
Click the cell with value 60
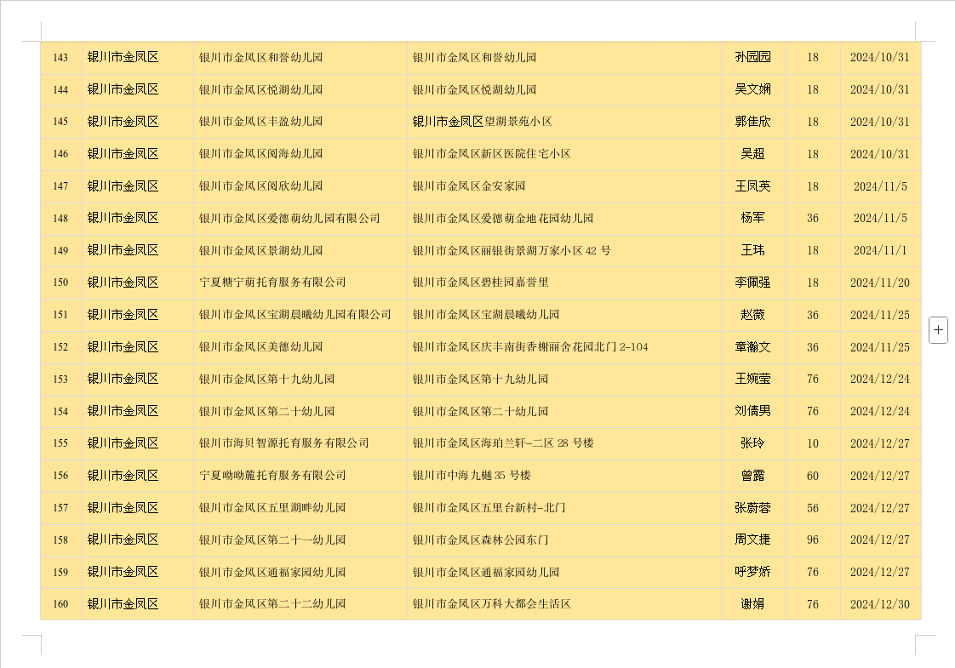coord(812,476)
